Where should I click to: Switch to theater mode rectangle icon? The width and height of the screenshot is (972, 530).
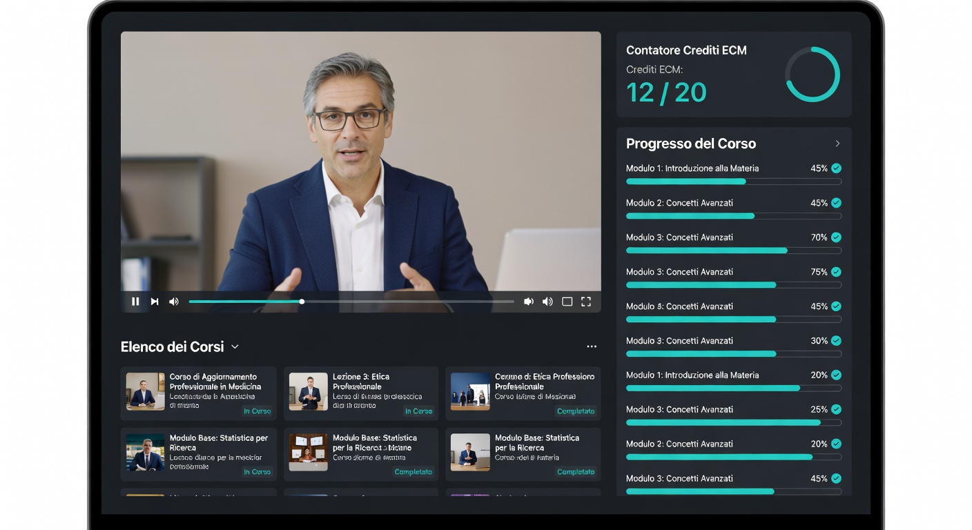pyautogui.click(x=567, y=302)
